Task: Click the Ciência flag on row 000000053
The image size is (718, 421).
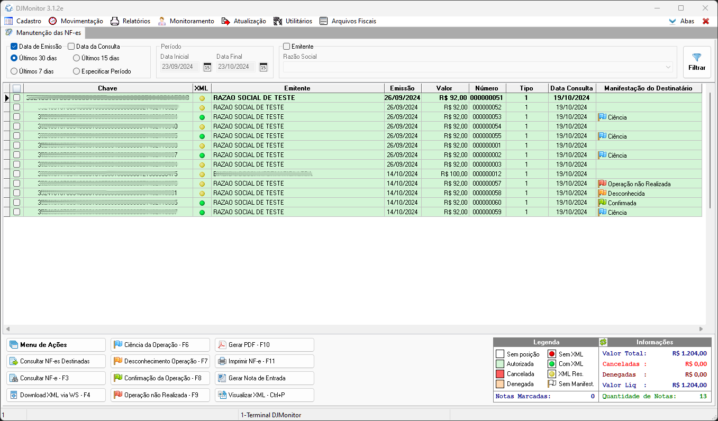Action: [x=602, y=117]
